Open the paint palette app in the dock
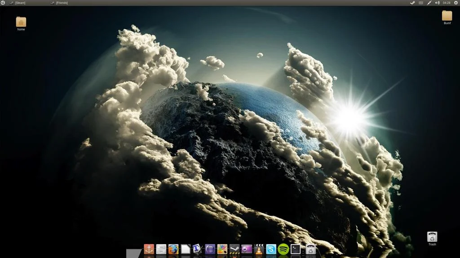 click(222, 249)
